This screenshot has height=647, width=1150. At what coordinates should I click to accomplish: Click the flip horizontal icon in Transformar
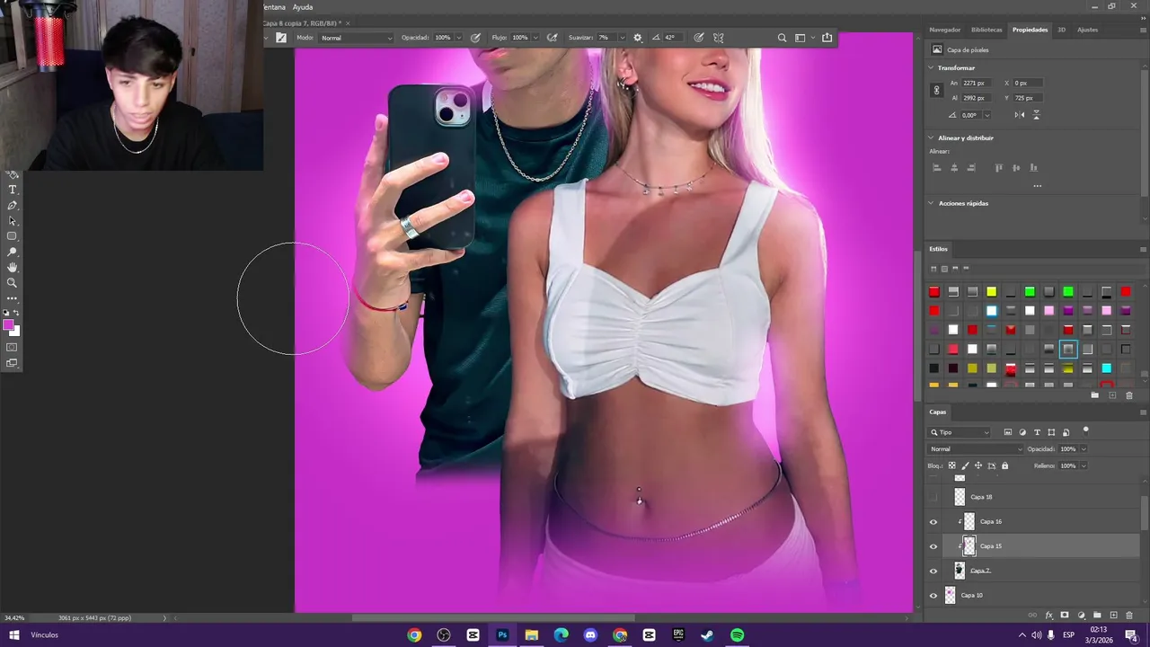point(1019,115)
